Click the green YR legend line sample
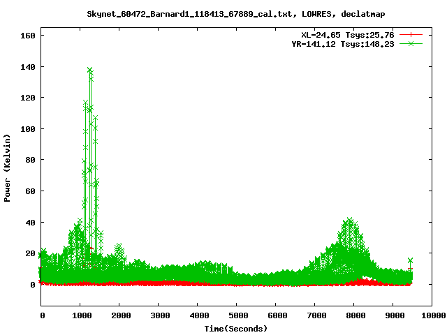Viewport: 447px width, 335px height. (411, 43)
